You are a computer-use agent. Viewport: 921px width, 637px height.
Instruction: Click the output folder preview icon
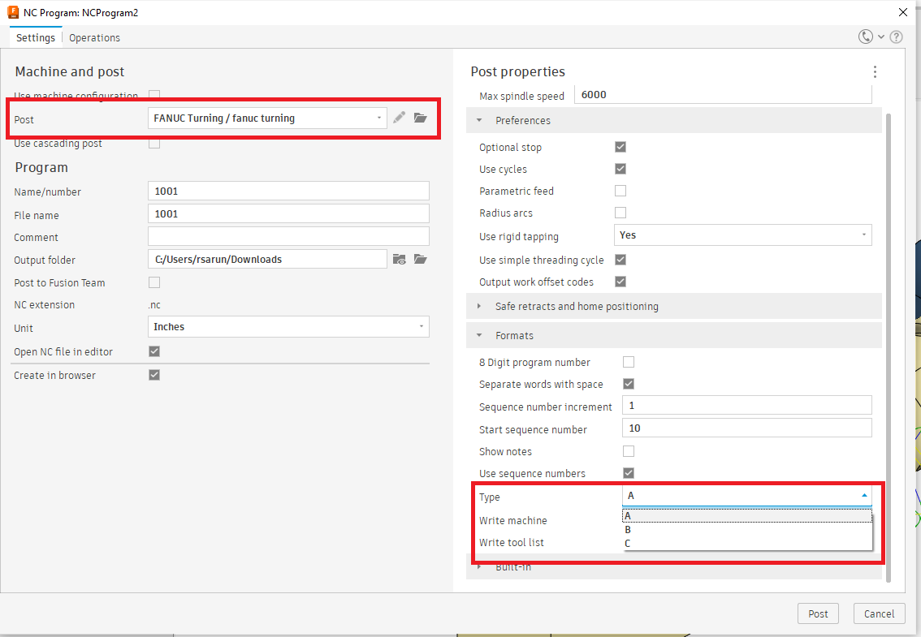pyautogui.click(x=399, y=260)
